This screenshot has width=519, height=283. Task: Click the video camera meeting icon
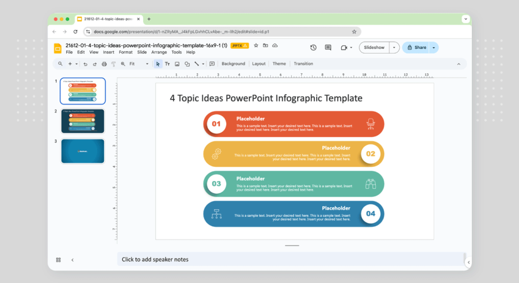(x=344, y=48)
